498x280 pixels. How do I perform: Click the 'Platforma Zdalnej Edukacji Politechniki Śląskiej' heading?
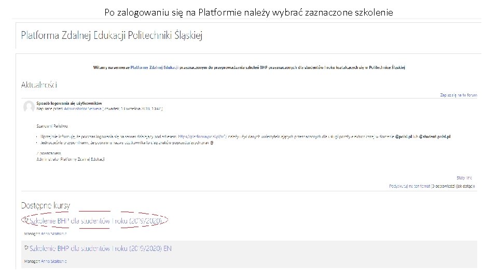112,36
